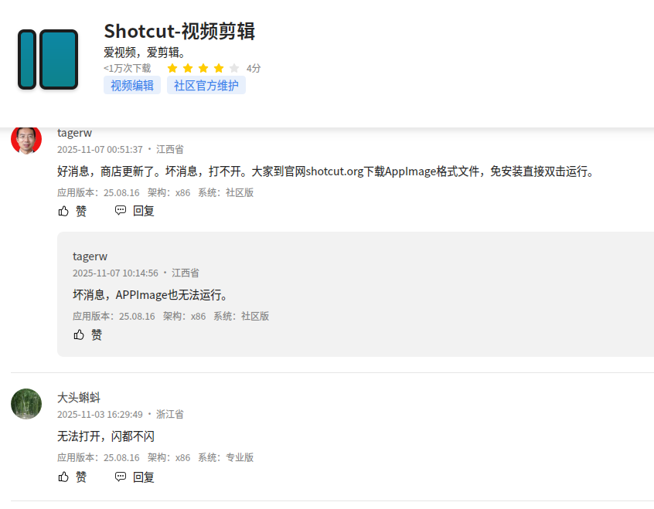
Task: Click 系统：专业版 on 大头蝌蚪's comment
Action: coord(226,458)
